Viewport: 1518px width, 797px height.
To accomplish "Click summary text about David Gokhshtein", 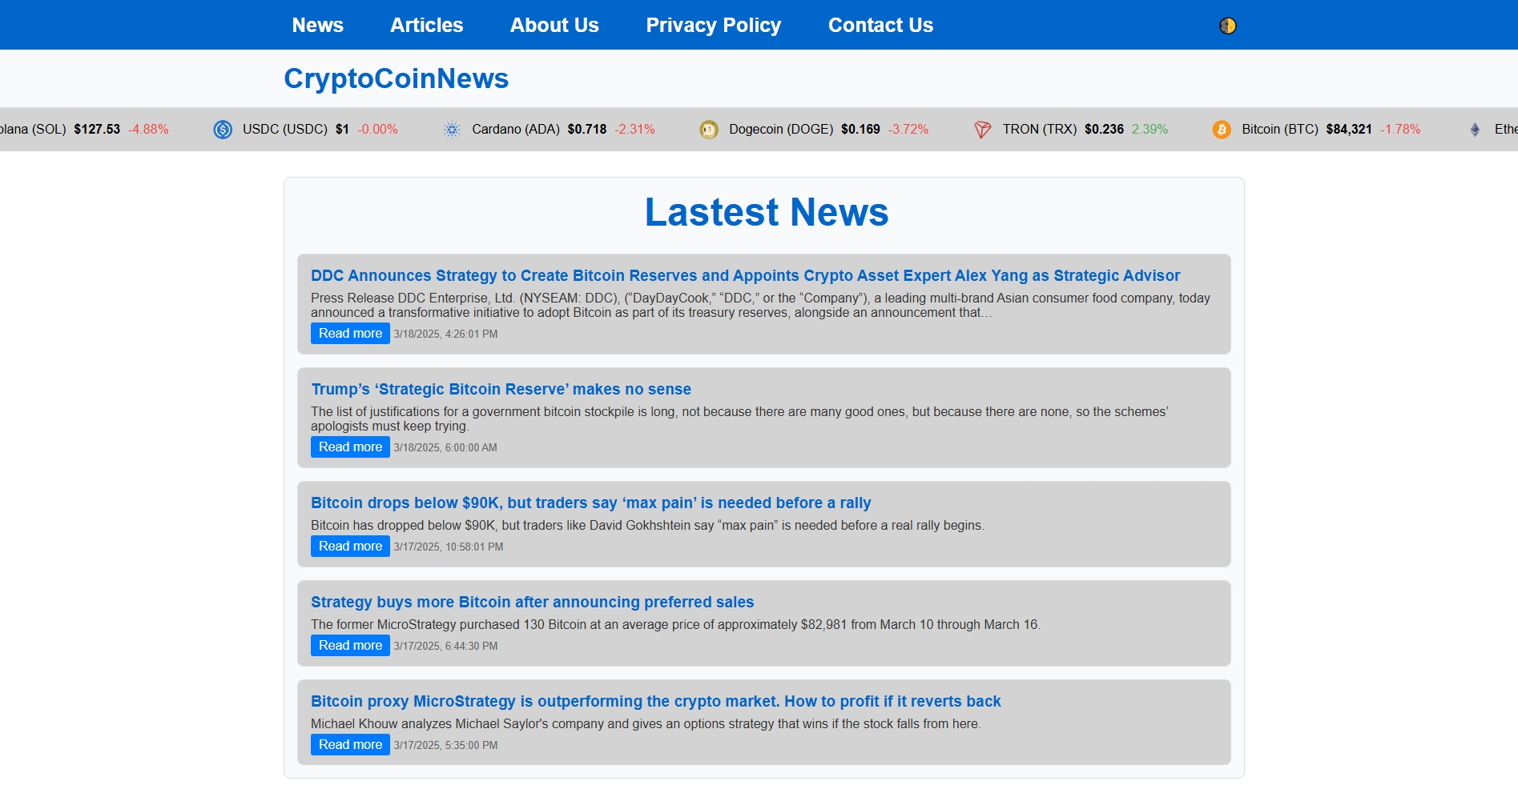I will [647, 526].
